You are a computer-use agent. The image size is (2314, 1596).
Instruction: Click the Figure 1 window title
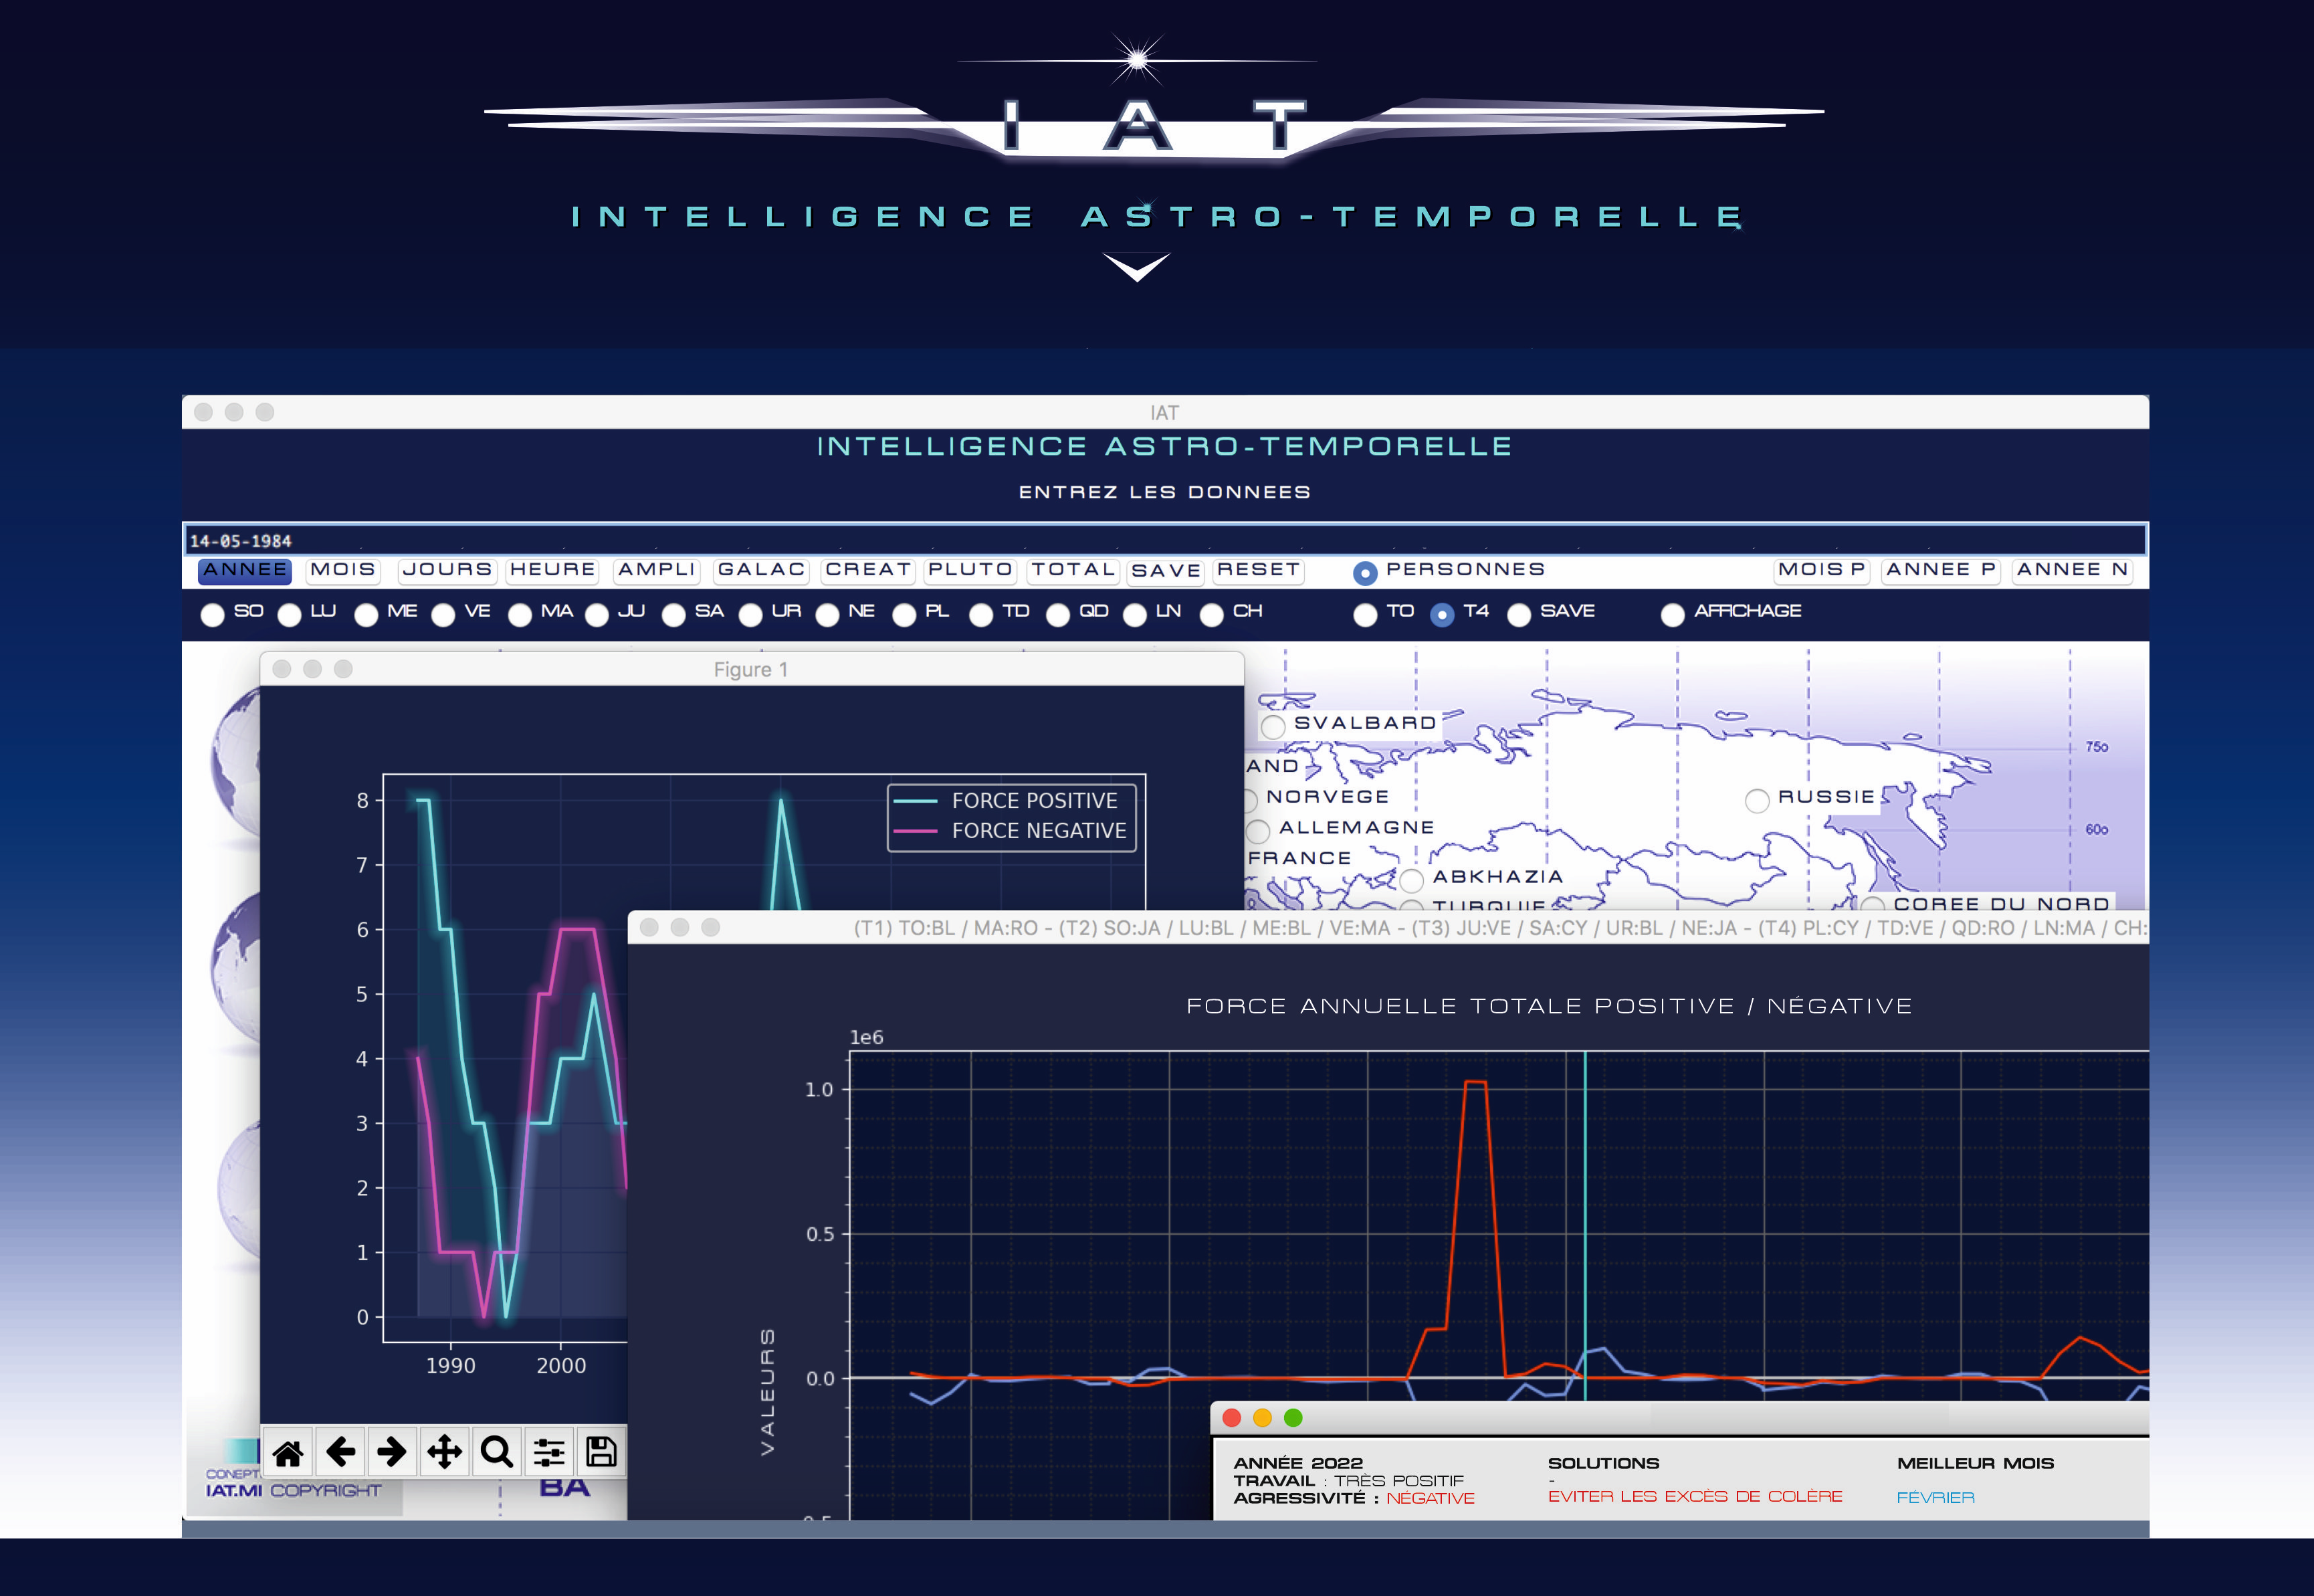(750, 670)
